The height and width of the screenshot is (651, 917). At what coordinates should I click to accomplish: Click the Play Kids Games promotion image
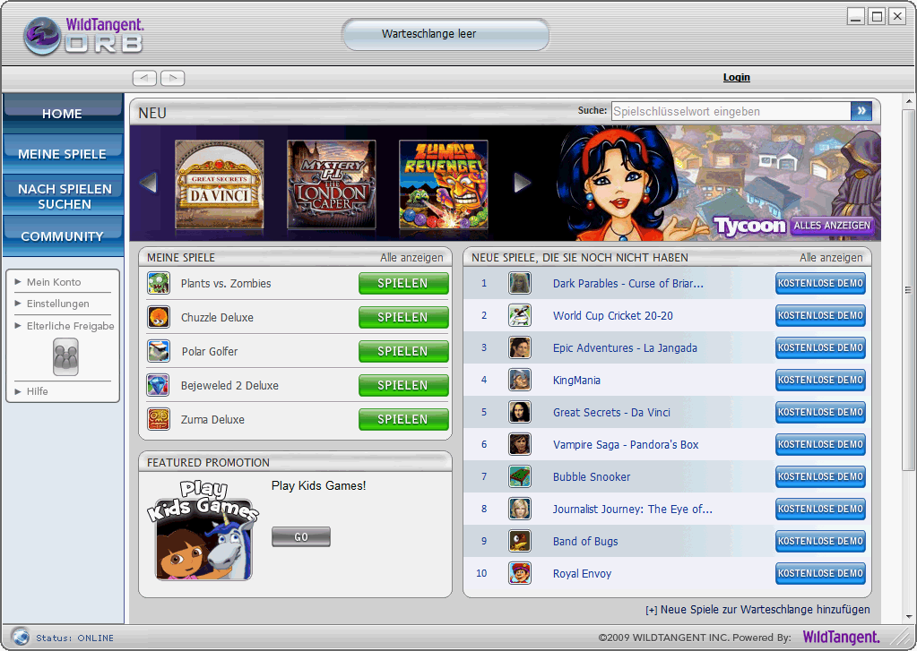click(x=203, y=530)
